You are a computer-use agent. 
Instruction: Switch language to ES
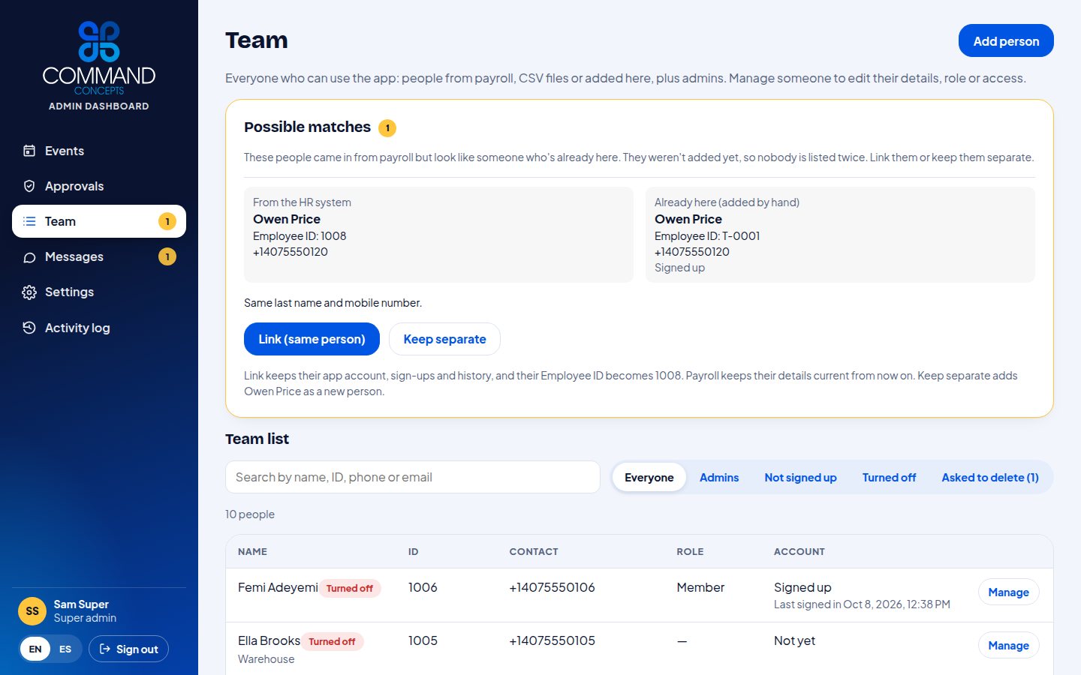pos(65,649)
